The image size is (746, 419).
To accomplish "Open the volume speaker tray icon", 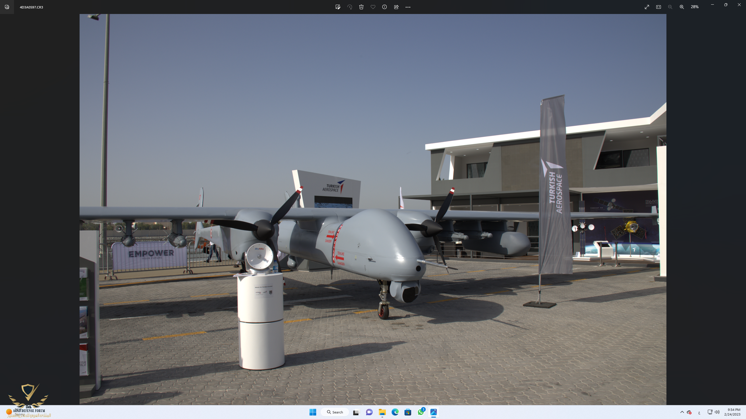I will pyautogui.click(x=717, y=412).
